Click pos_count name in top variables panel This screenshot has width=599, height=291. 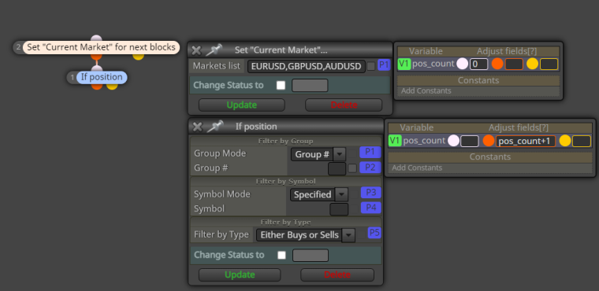(433, 64)
